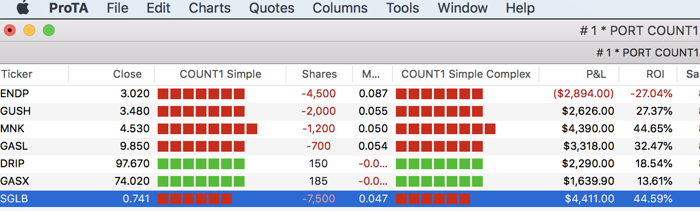The height and width of the screenshot is (211, 700).
Task: Open the Quotes menu
Action: (272, 8)
